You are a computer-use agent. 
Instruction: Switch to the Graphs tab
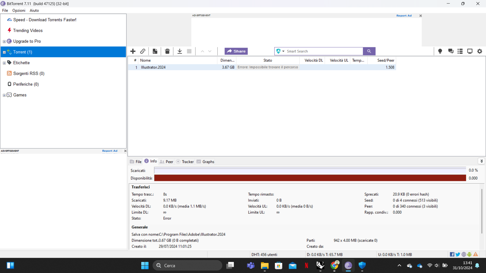[x=206, y=162]
